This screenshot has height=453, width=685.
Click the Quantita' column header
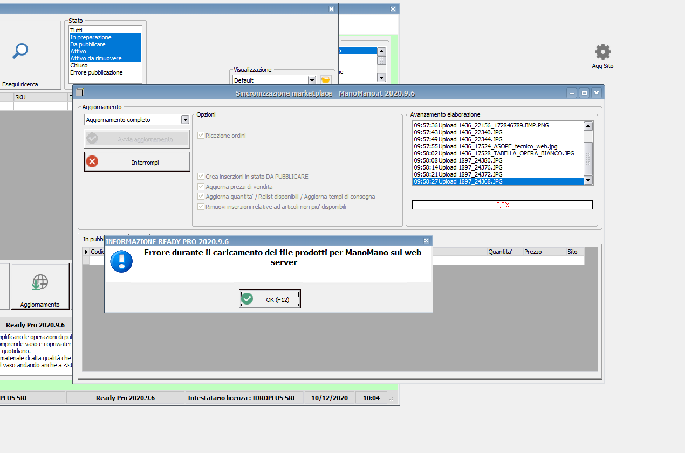pyautogui.click(x=504, y=252)
